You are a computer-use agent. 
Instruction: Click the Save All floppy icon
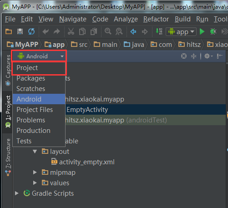click(20, 31)
